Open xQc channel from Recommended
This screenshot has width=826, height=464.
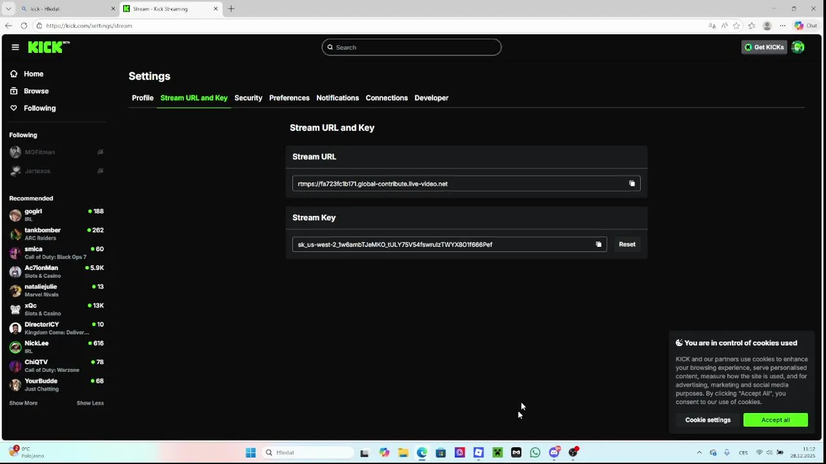click(x=57, y=309)
